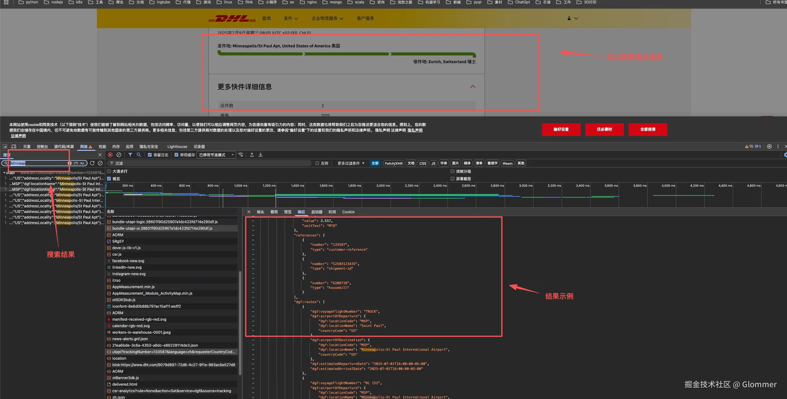
Task: Click the record network log icon
Action: click(x=110, y=155)
